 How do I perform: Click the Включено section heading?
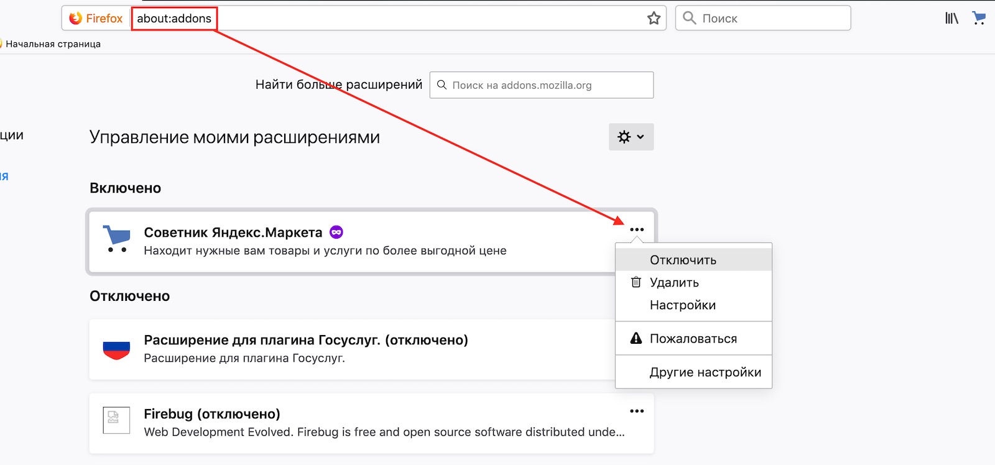point(125,188)
